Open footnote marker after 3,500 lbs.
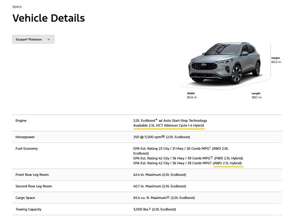 tap(150, 209)
